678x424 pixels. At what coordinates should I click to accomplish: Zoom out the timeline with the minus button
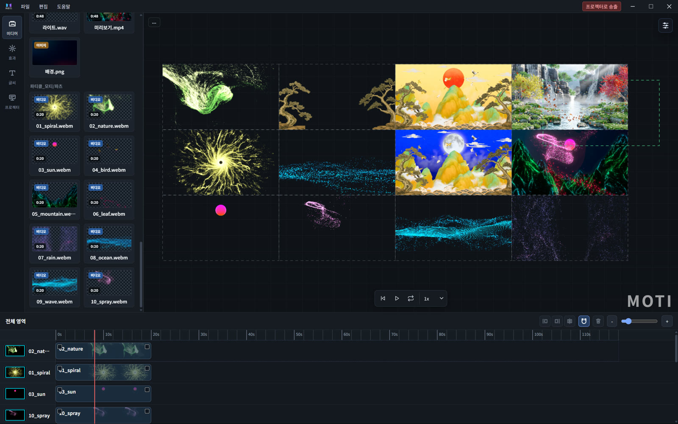click(612, 321)
